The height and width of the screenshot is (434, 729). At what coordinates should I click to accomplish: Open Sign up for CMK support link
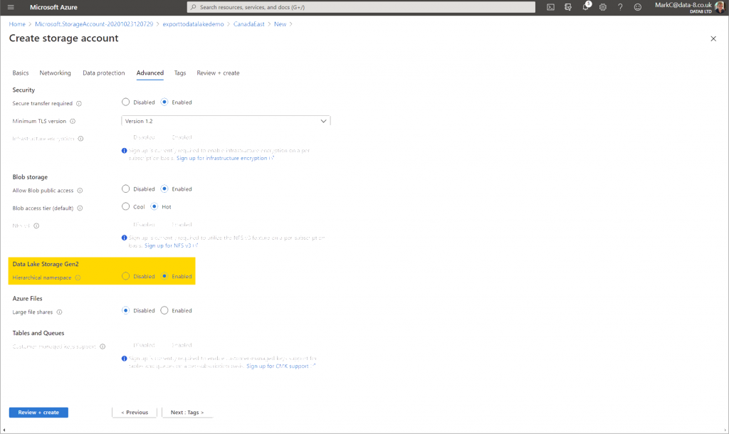coord(280,366)
